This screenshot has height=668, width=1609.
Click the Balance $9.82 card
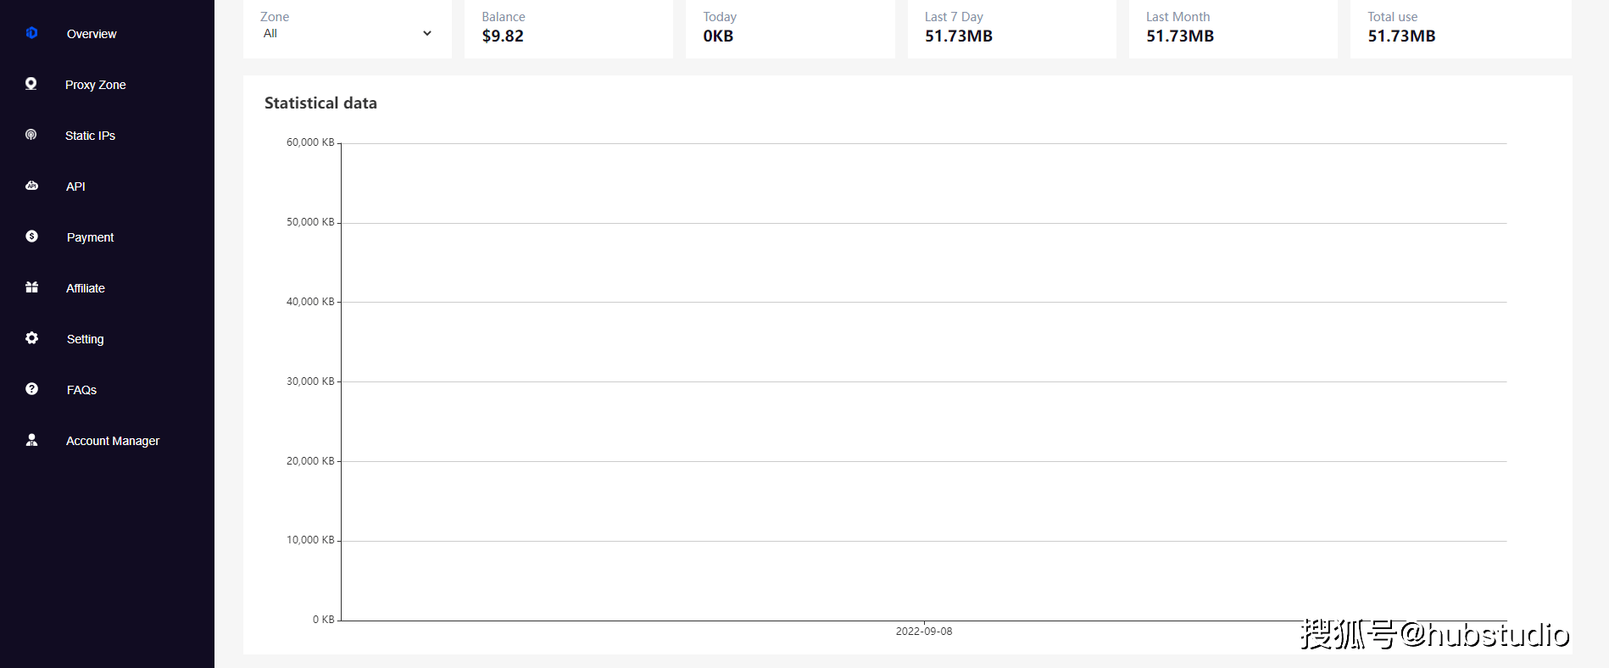pos(568,28)
